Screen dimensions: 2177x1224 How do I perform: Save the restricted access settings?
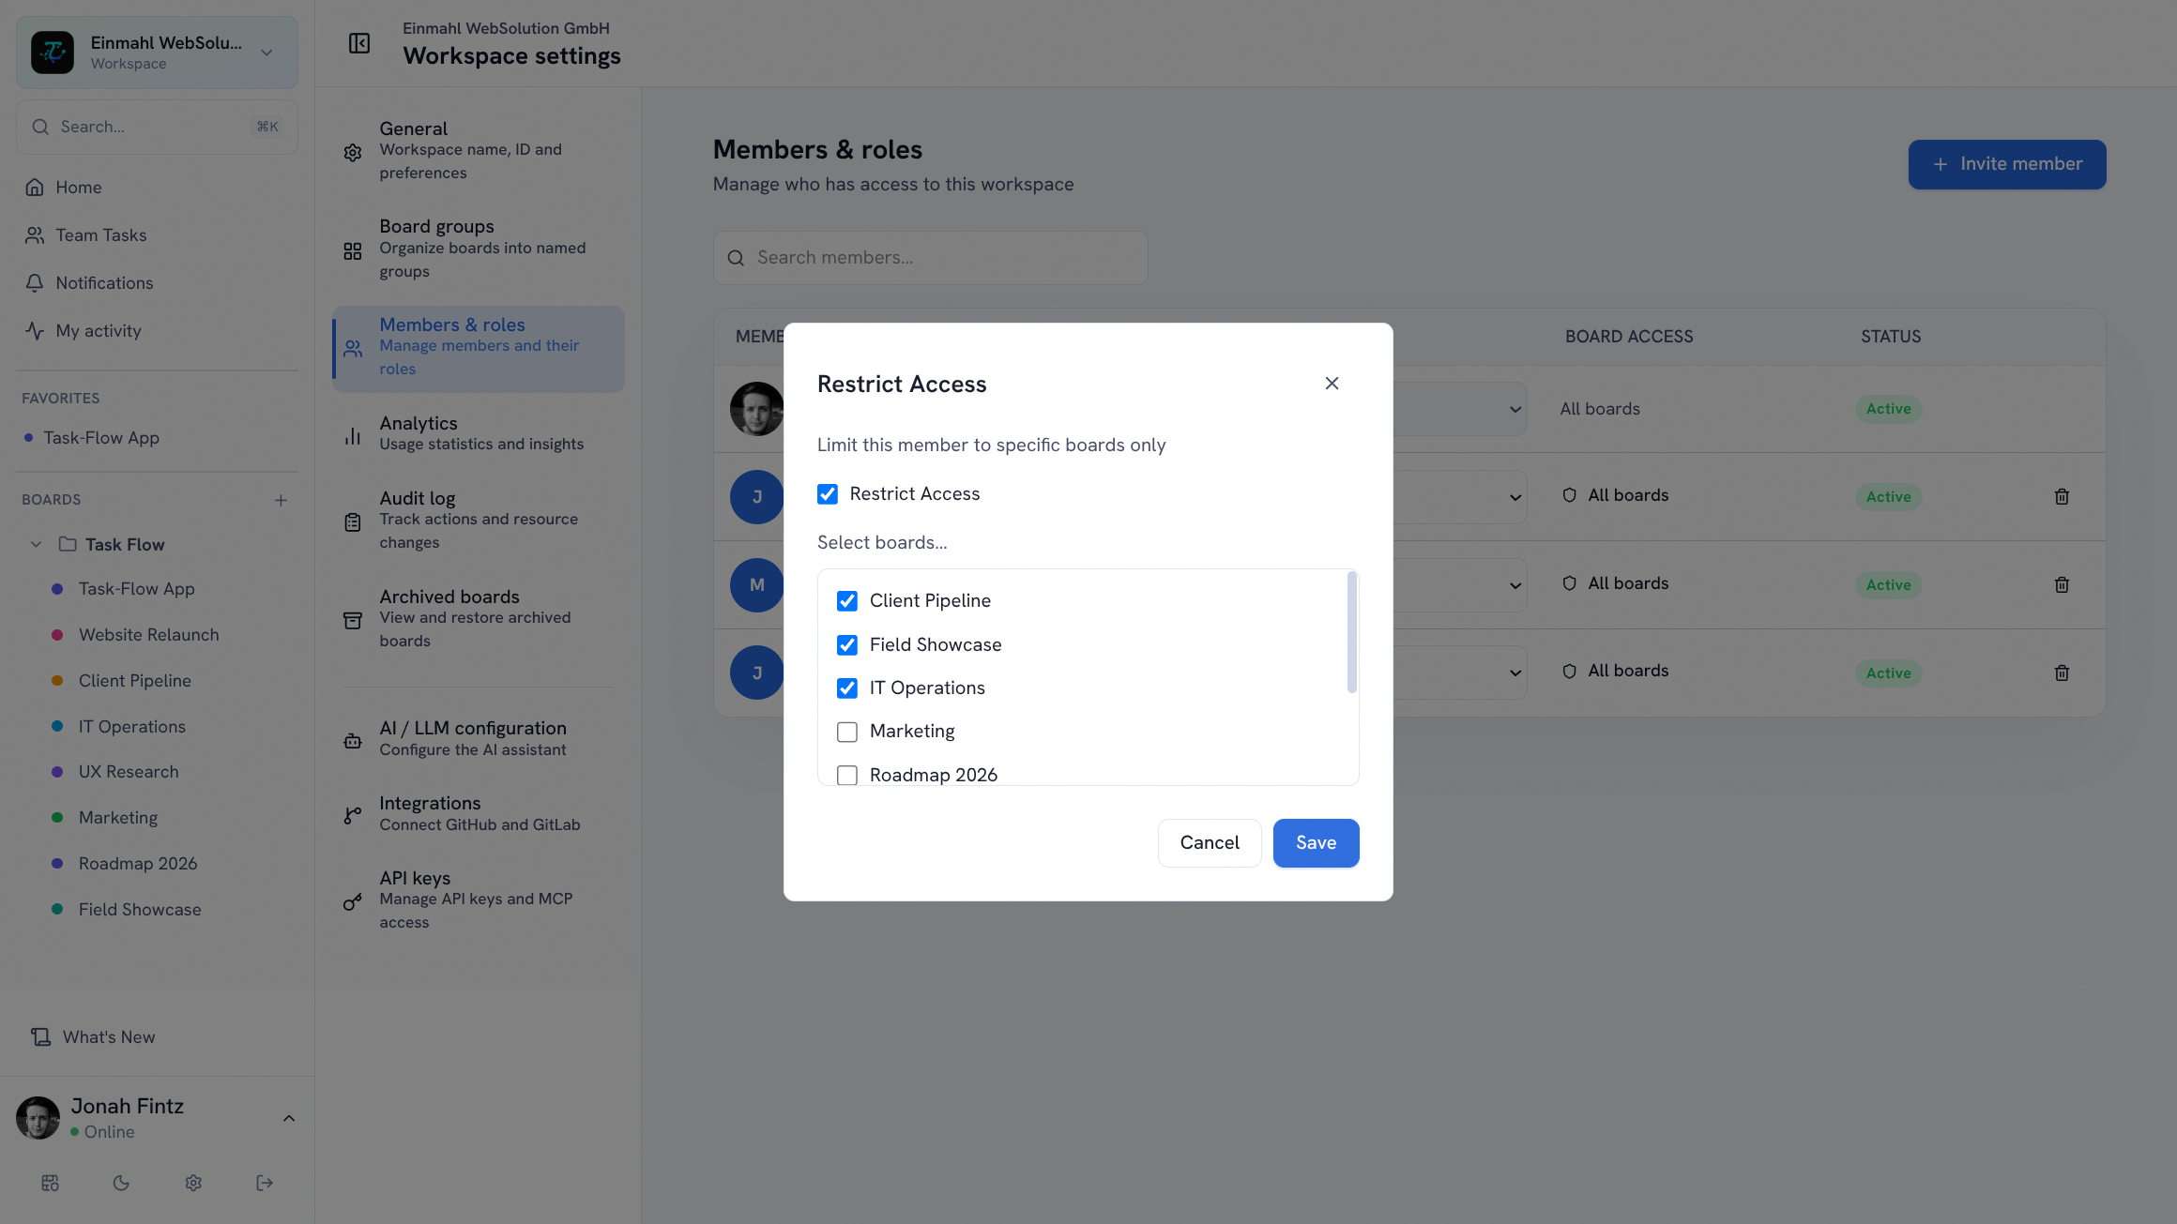tap(1316, 843)
